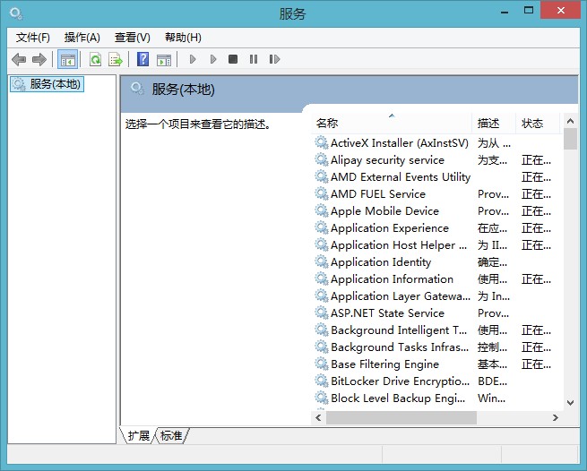Viewport: 587px width, 471px height.
Task: Click vertical scrollbar up arrow
Action: tap(570, 121)
